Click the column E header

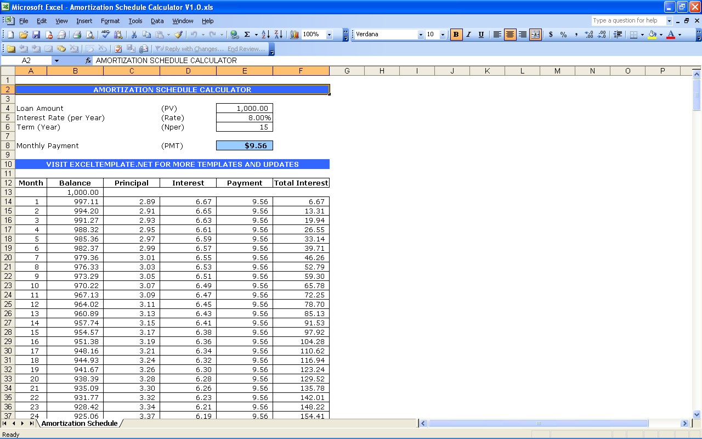pyautogui.click(x=245, y=71)
